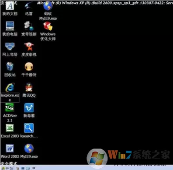Image resolution: width=173 pixels, height=170 pixels.
Task: Click the show desktop quick launch icon
Action: (23, 168)
